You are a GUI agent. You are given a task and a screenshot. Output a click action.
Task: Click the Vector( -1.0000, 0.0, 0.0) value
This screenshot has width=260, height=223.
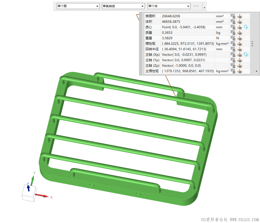coord(181,65)
